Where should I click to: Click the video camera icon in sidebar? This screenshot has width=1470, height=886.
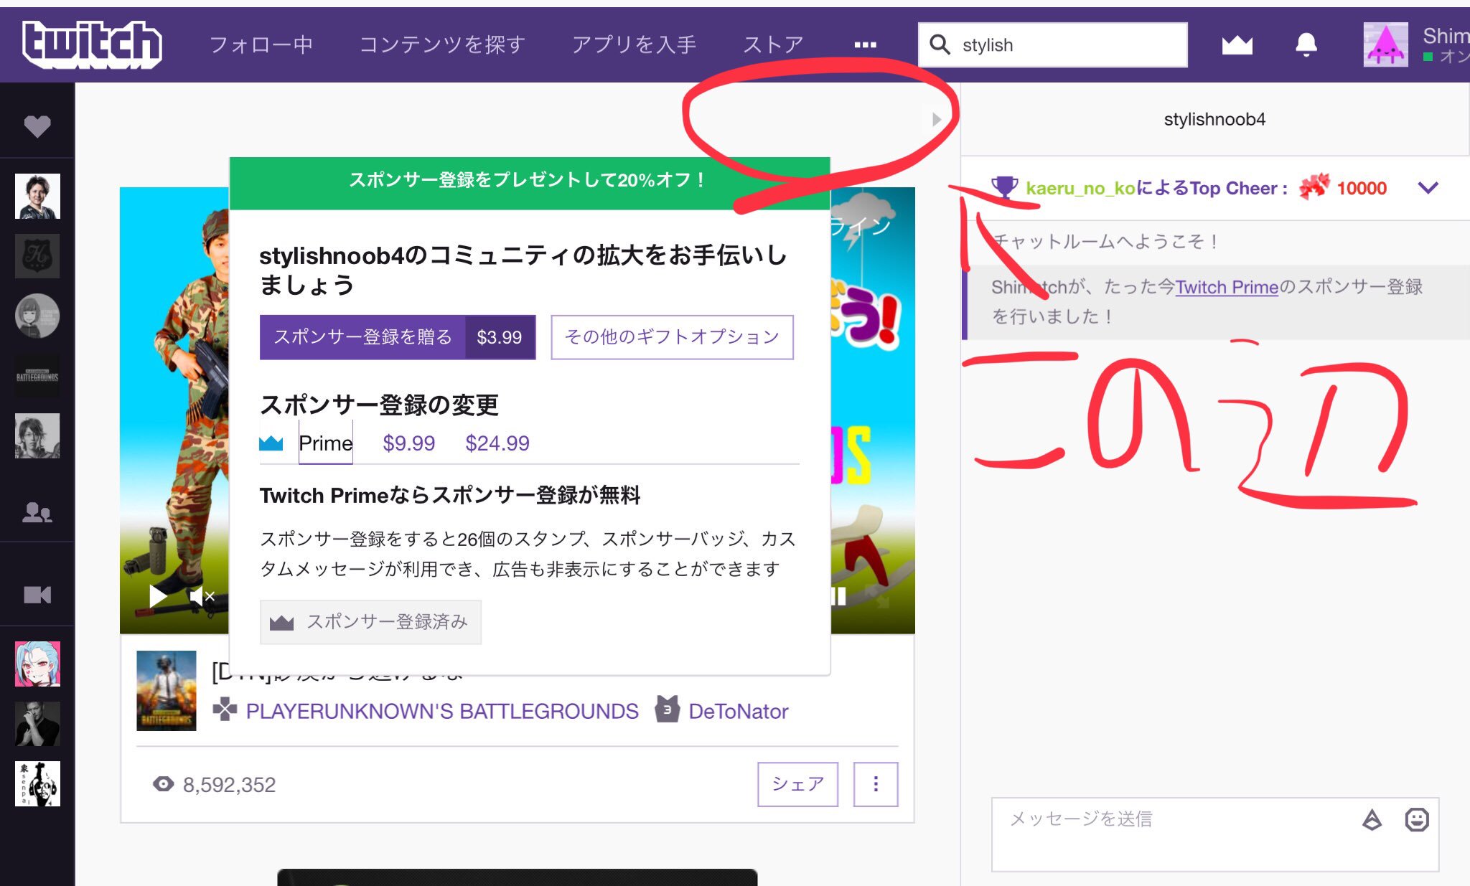click(x=37, y=595)
